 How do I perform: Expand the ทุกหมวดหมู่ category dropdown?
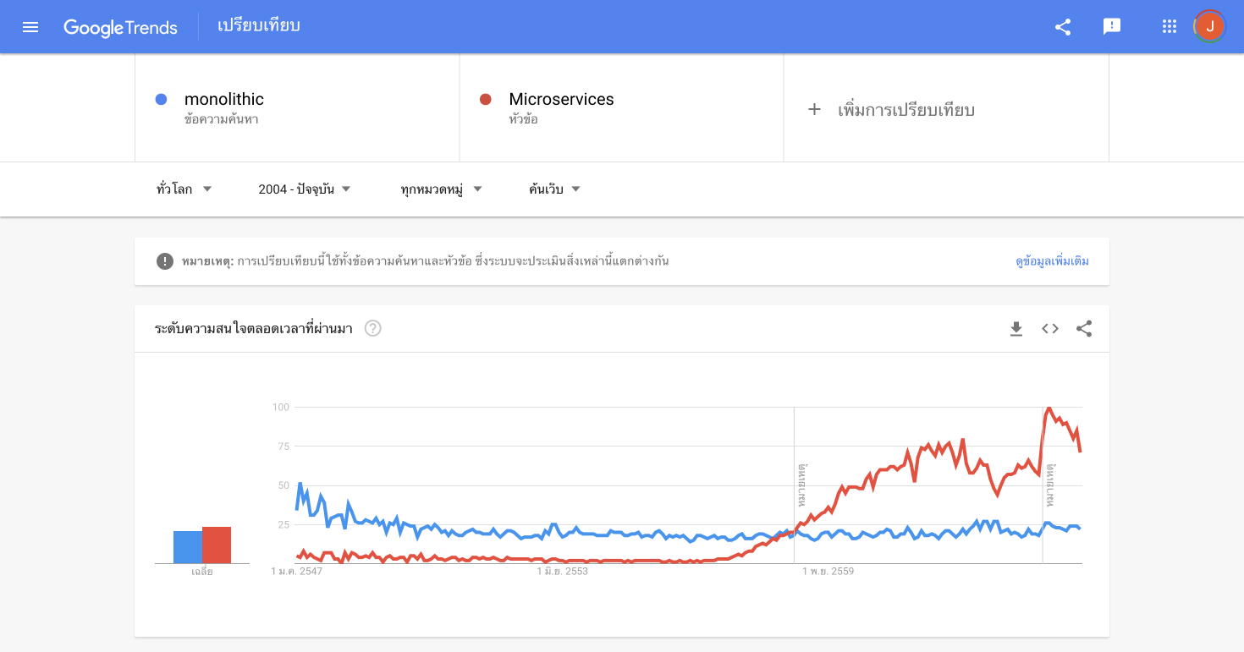point(442,189)
